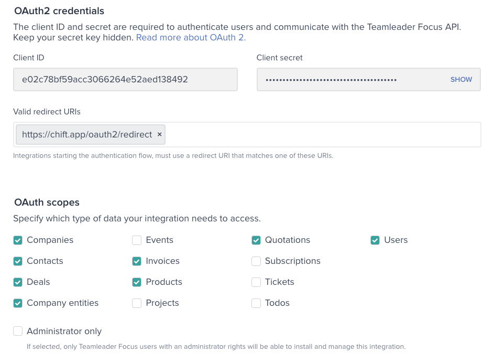Select the Todos scope checkbox
Image resolution: width=494 pixels, height=363 pixels.
pos(256,303)
